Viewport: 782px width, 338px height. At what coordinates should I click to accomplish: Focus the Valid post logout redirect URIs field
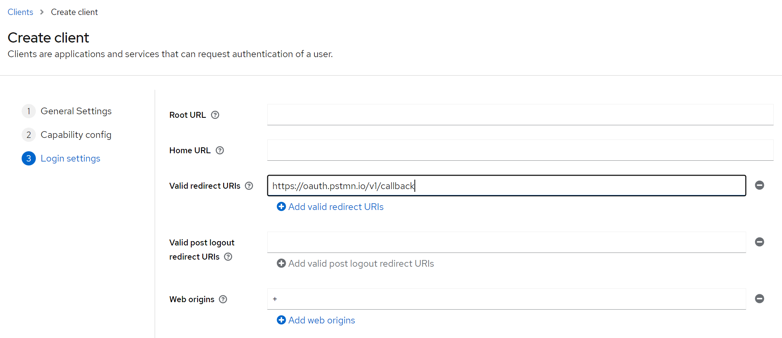[507, 242]
